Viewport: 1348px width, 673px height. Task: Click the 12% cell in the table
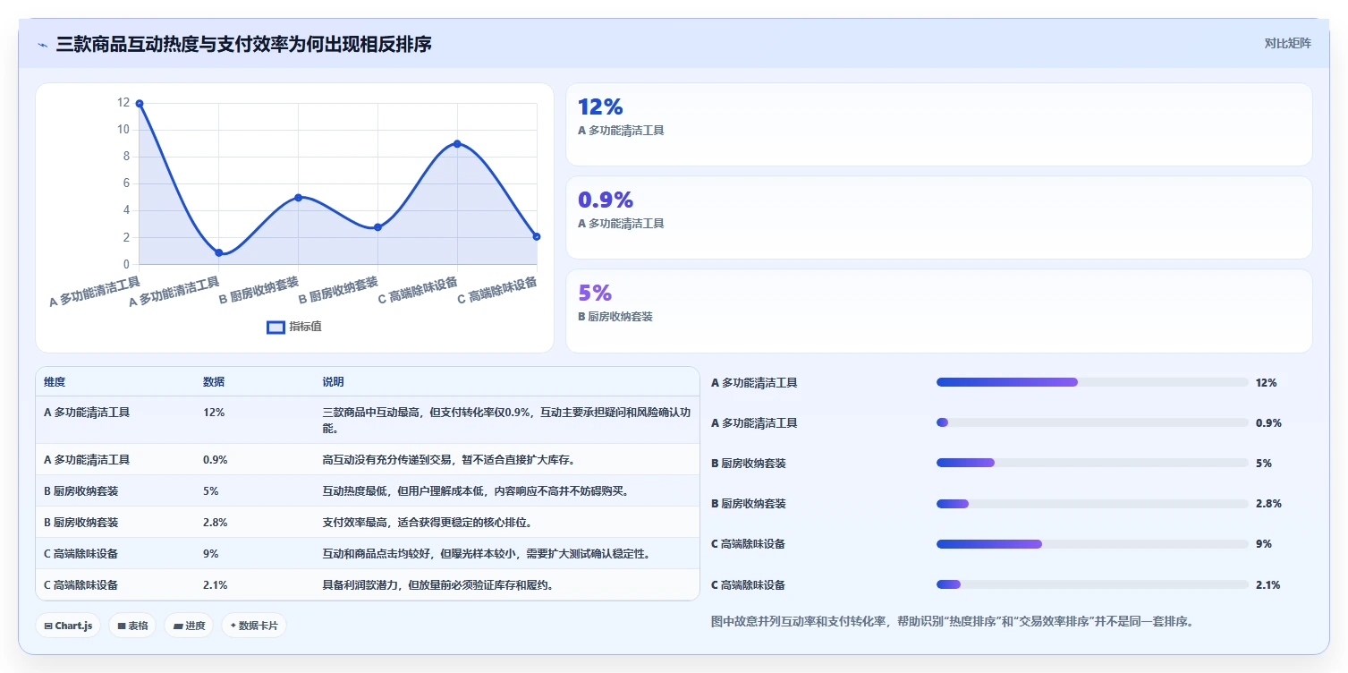[x=214, y=413]
